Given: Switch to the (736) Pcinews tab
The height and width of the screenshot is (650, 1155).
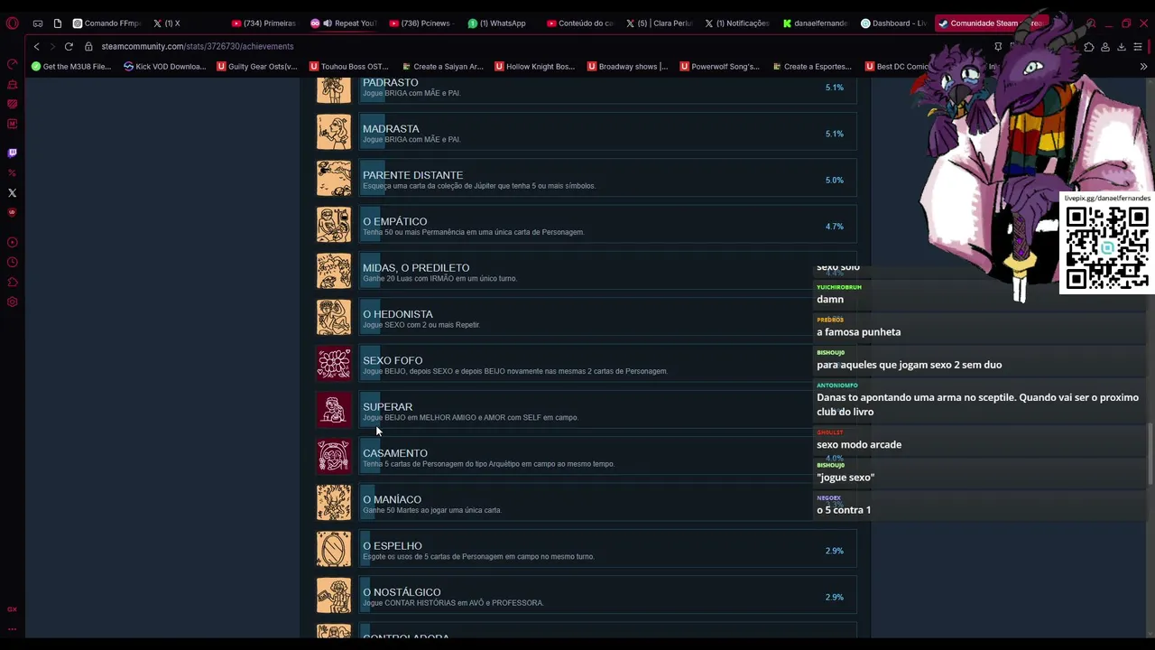Looking at the screenshot, I should (x=420, y=23).
